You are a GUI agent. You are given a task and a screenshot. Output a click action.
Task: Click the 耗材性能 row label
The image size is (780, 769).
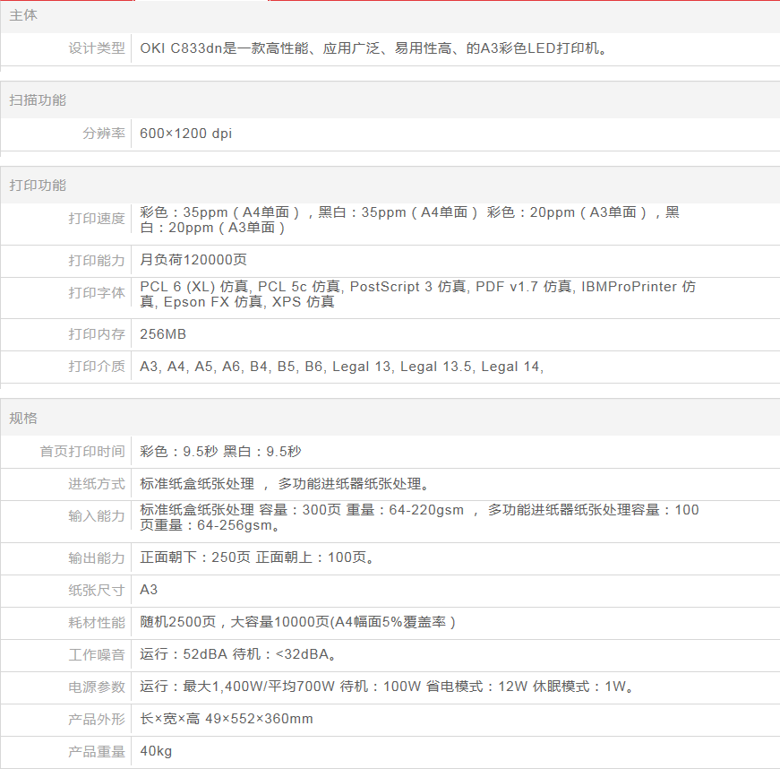click(x=97, y=622)
